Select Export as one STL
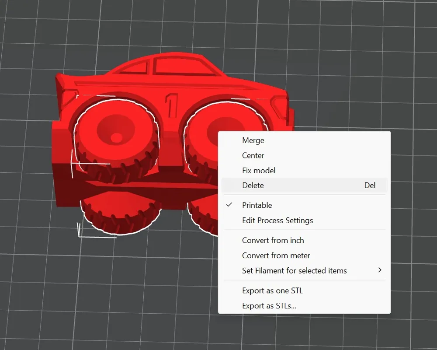 272,290
